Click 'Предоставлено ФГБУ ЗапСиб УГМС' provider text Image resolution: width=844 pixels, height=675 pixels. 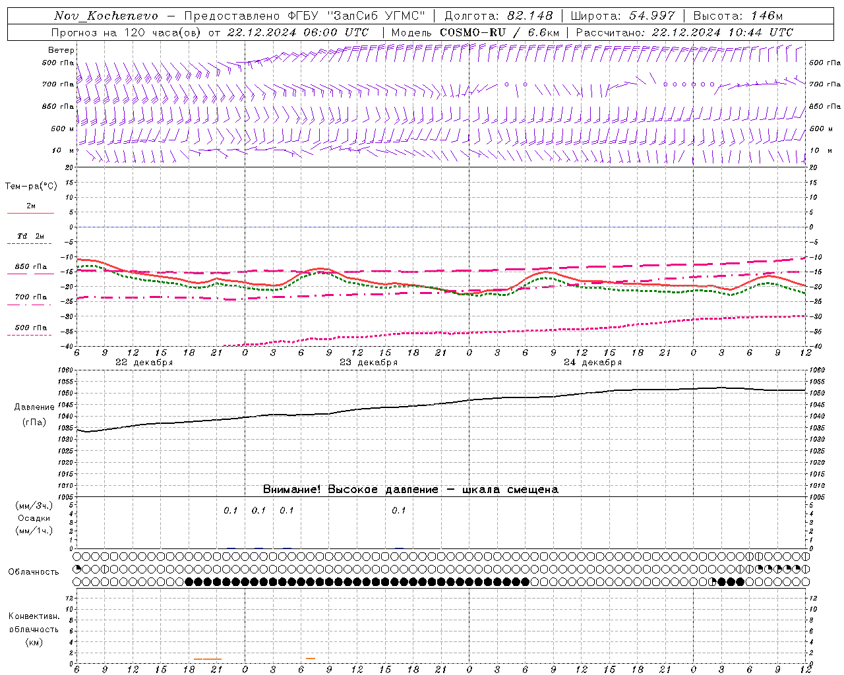[305, 16]
